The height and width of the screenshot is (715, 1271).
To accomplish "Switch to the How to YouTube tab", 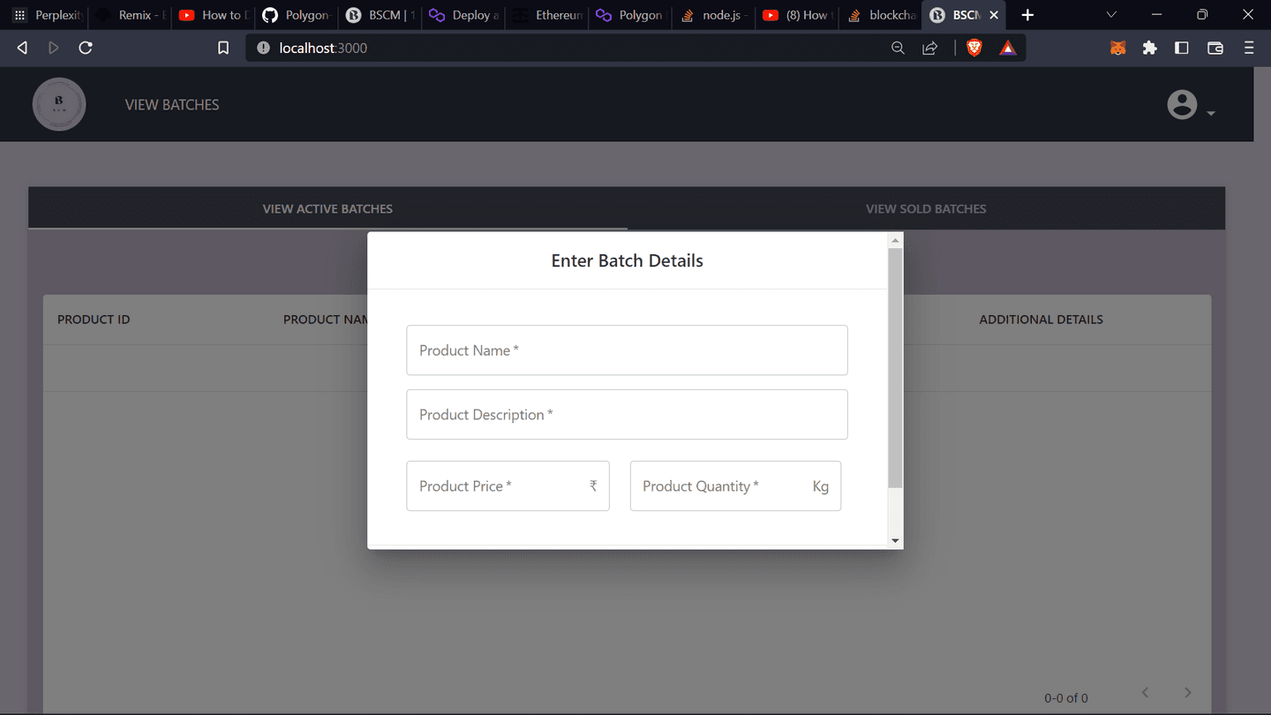I will click(x=214, y=15).
